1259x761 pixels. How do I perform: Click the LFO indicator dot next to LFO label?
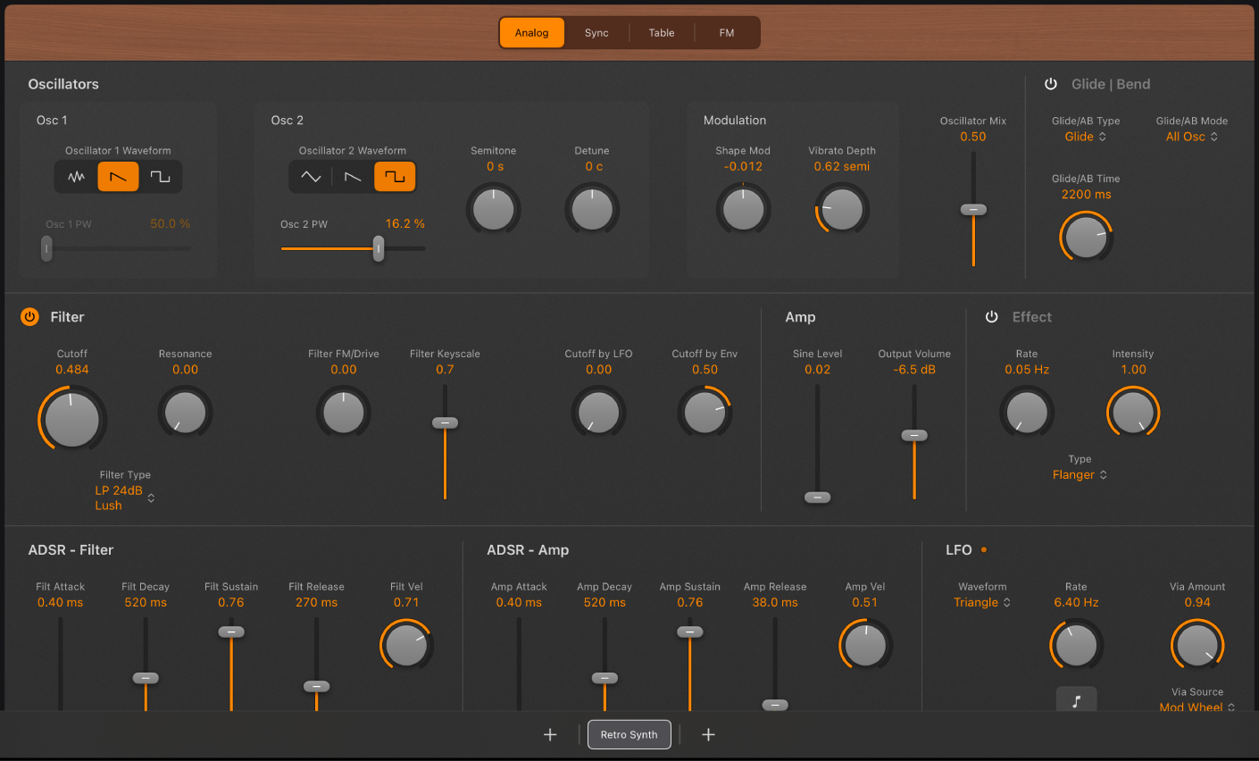click(982, 550)
